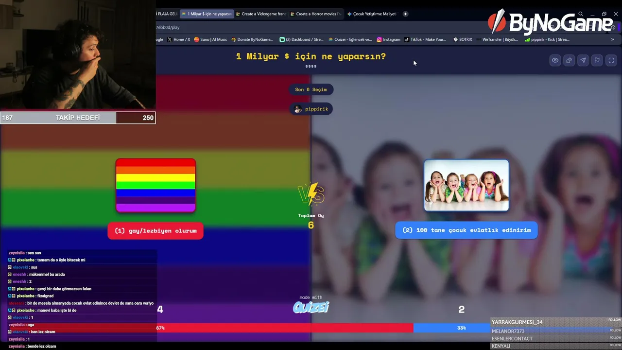
Task: Open the pippirik creator profile chip
Action: (311, 109)
